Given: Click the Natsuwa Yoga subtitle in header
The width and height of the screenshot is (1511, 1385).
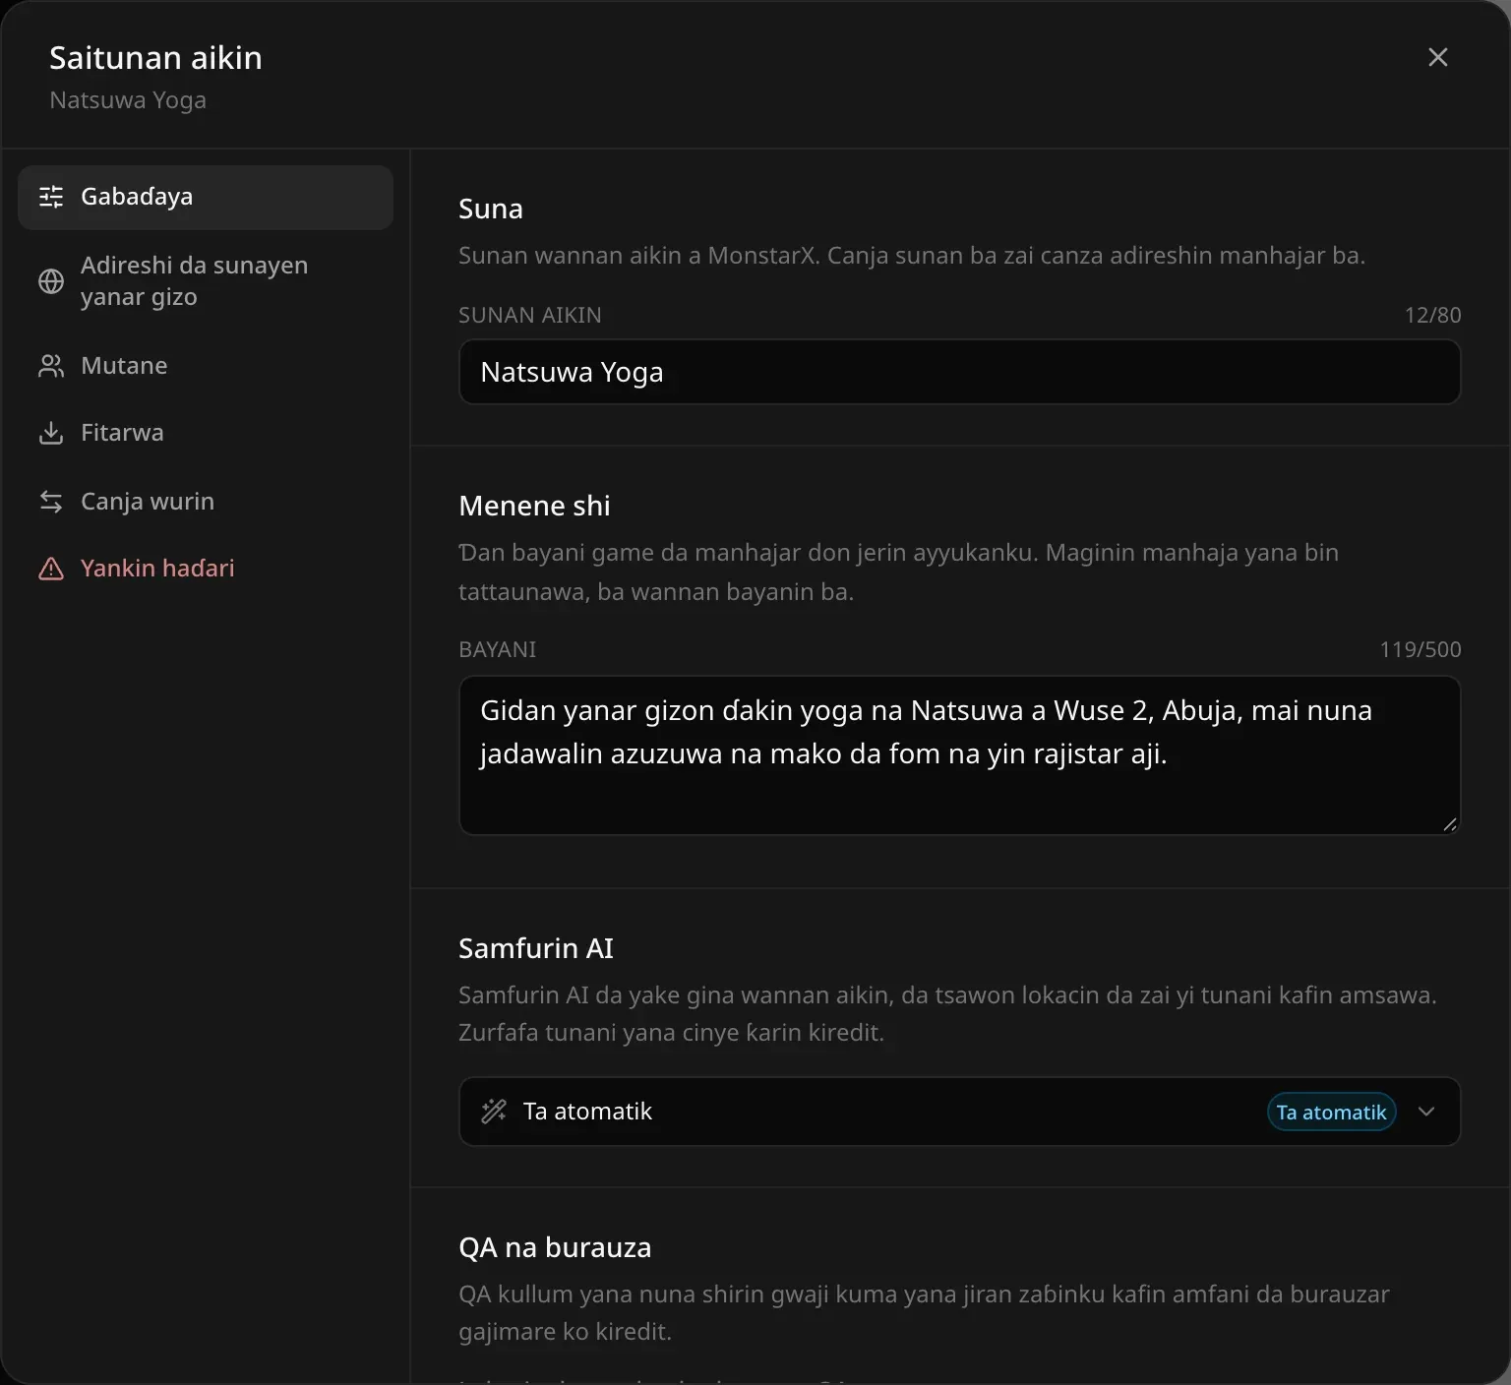Looking at the screenshot, I should pyautogui.click(x=128, y=100).
